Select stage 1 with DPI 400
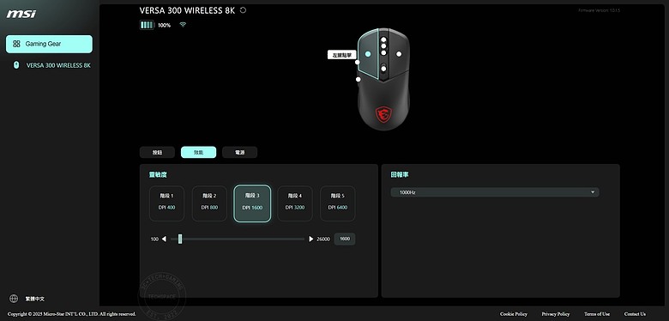669x321 pixels. click(x=167, y=203)
